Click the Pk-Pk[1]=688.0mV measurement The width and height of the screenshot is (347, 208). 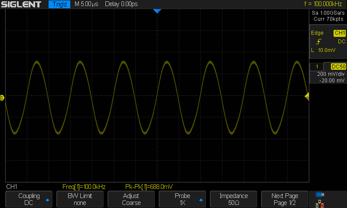(149, 187)
